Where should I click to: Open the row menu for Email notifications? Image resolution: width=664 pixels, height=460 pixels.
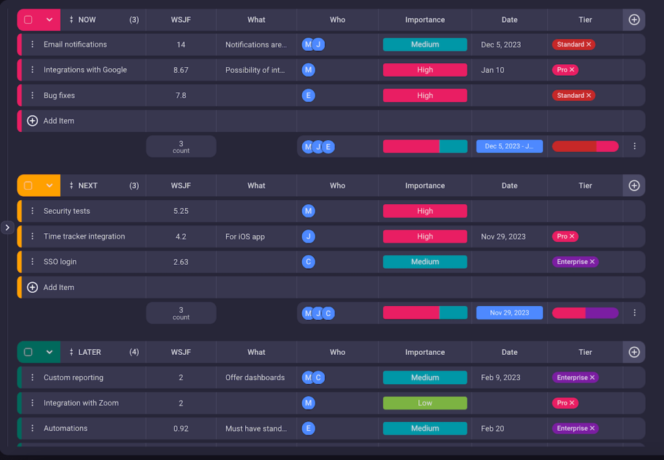point(31,44)
